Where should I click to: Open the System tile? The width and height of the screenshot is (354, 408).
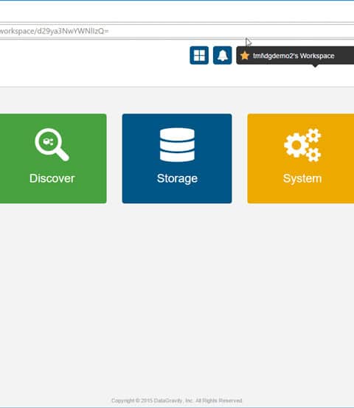(x=301, y=158)
